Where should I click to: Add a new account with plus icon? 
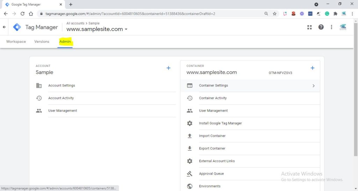point(168,68)
